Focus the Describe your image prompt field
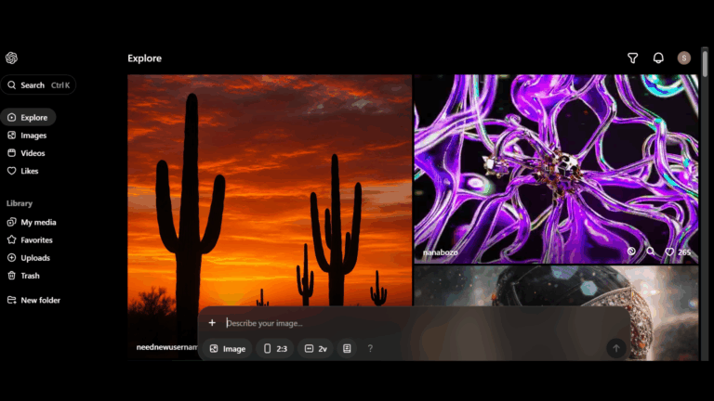714x401 pixels. coord(424,323)
